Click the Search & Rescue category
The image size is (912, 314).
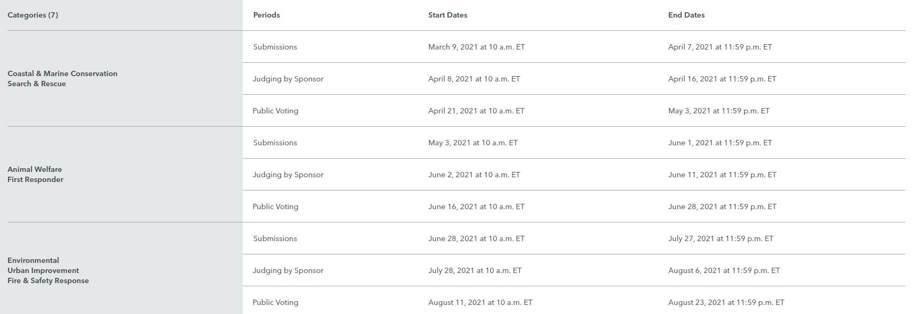pos(37,84)
